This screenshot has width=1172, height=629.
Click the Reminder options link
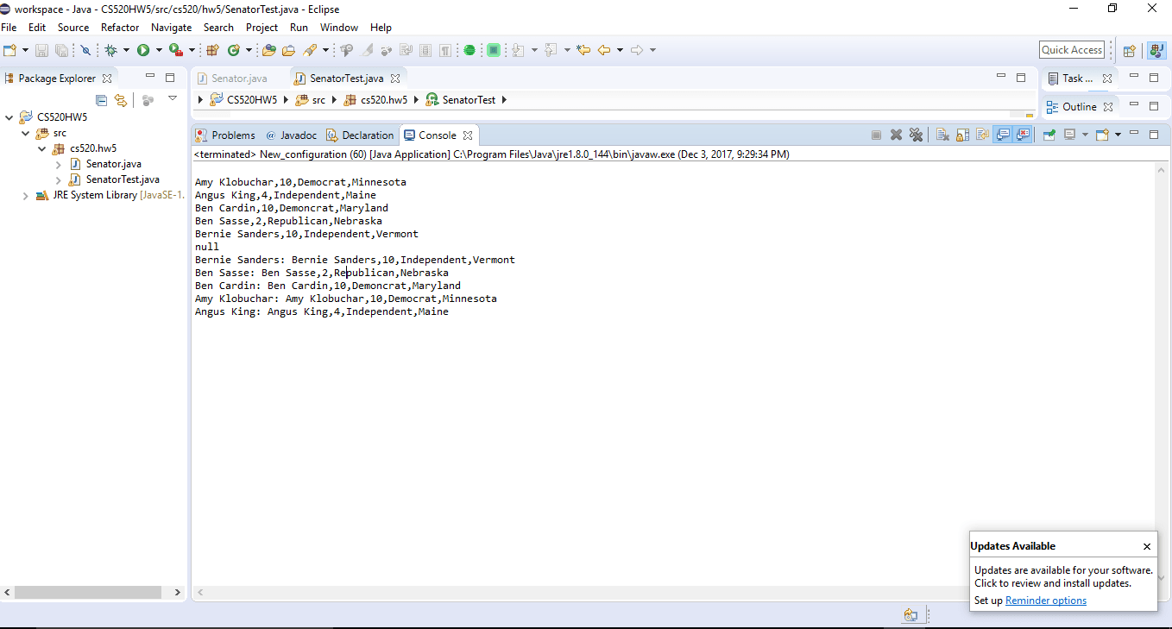point(1045,601)
